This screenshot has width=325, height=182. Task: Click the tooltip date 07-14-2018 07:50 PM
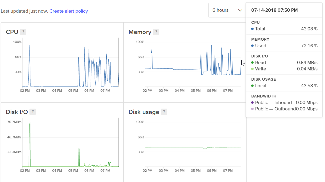click(274, 10)
